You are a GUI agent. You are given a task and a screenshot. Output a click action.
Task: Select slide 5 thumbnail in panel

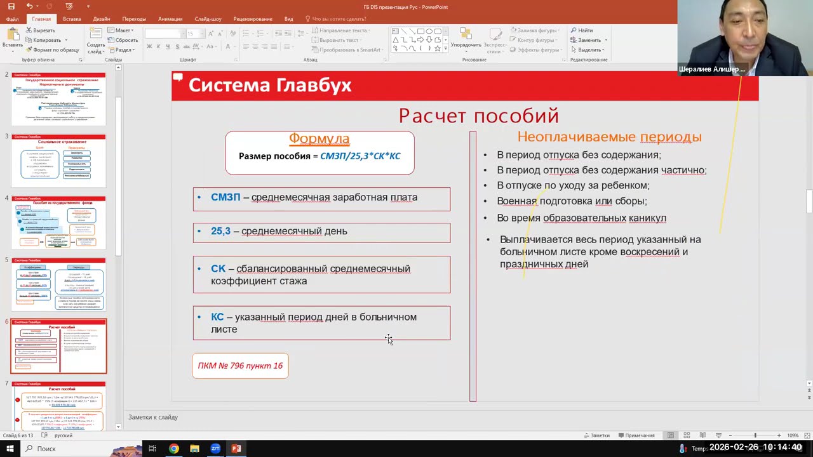58,284
